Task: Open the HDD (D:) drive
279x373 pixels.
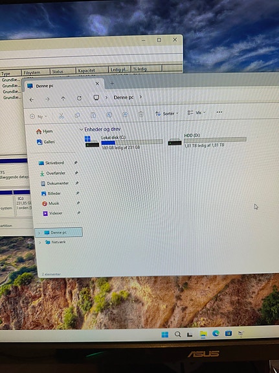Action: [207, 140]
